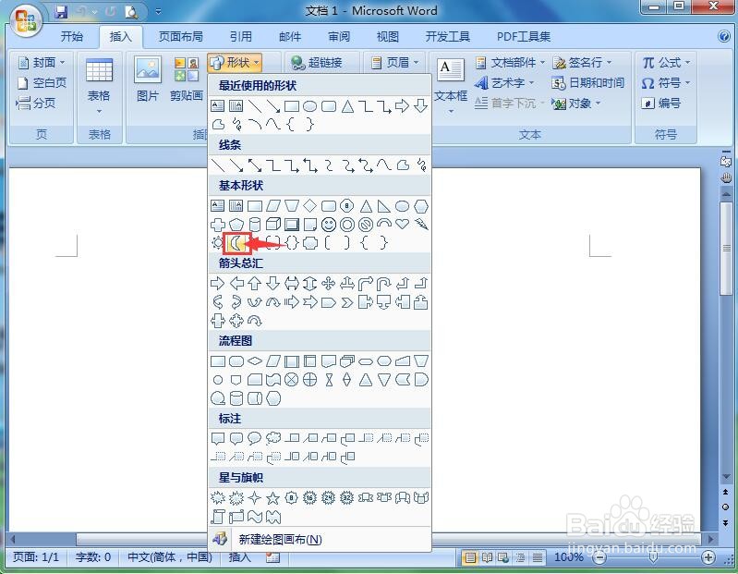
Task: Choose the Cube shape
Action: point(273,225)
